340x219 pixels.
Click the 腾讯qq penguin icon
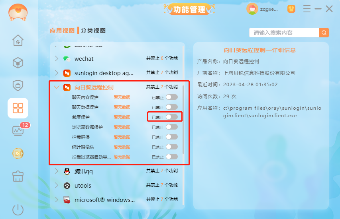coord(67,171)
